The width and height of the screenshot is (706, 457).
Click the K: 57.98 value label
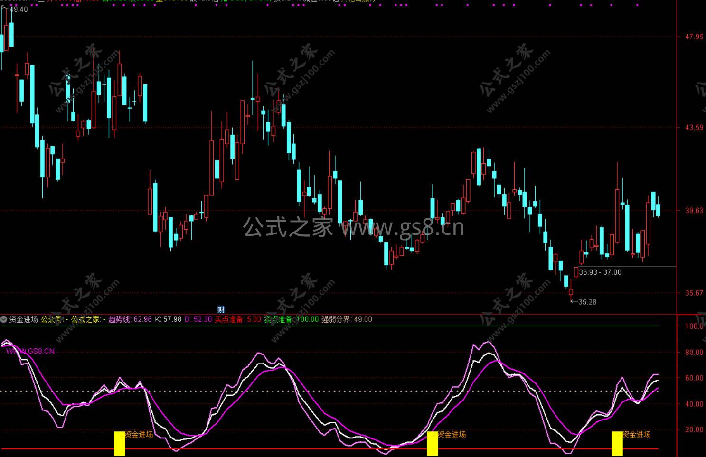(x=168, y=319)
